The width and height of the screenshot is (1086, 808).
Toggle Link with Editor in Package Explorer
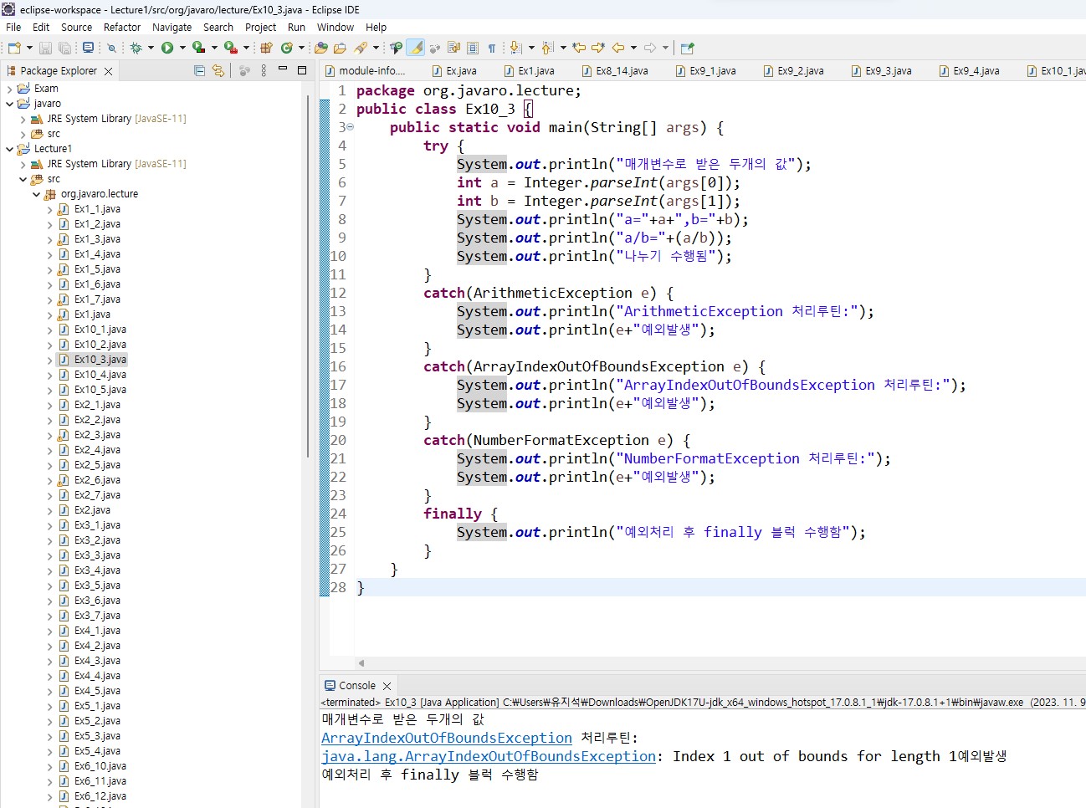point(218,71)
